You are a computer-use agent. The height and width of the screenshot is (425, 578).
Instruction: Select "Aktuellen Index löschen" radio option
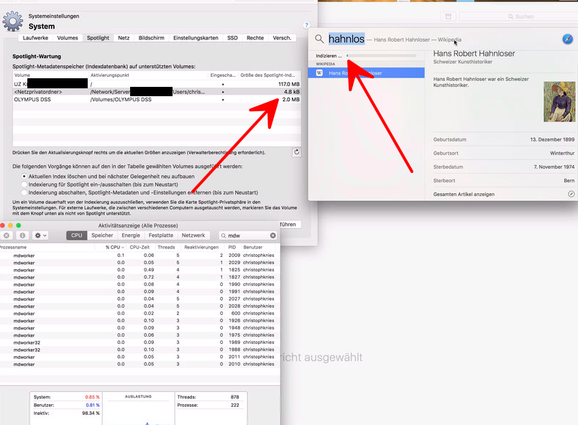[x=24, y=177]
